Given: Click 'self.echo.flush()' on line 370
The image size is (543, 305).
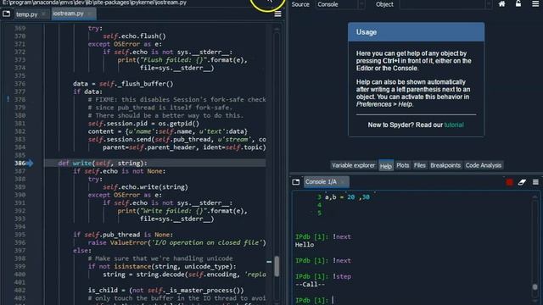Looking at the screenshot, I should [x=134, y=36].
